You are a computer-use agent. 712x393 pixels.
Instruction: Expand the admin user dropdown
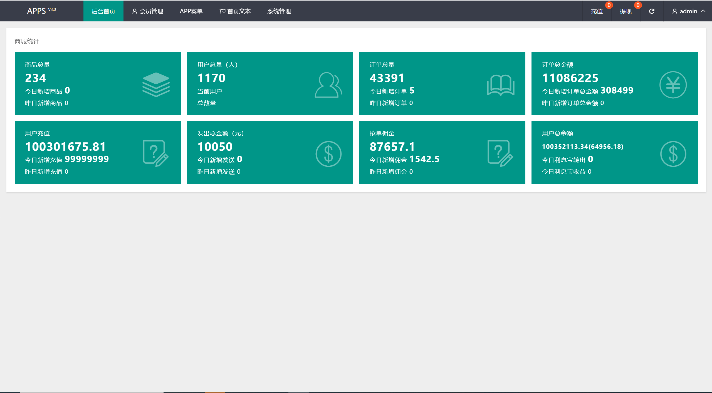(689, 11)
